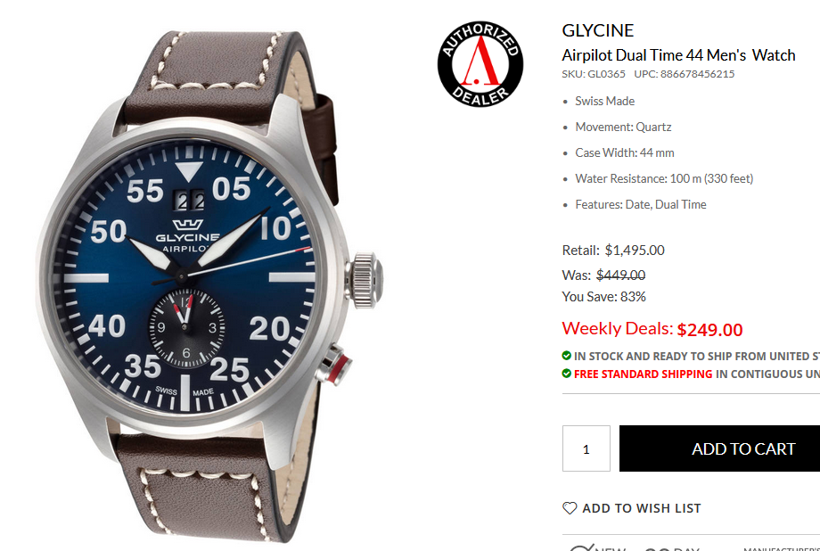Click the green checkmark beside Free Standard Shipping
Screen dimensions: 820x551
click(x=566, y=374)
